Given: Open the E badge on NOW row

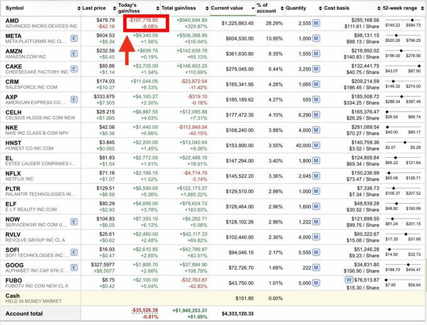Looking at the screenshot, I should tap(74, 222).
